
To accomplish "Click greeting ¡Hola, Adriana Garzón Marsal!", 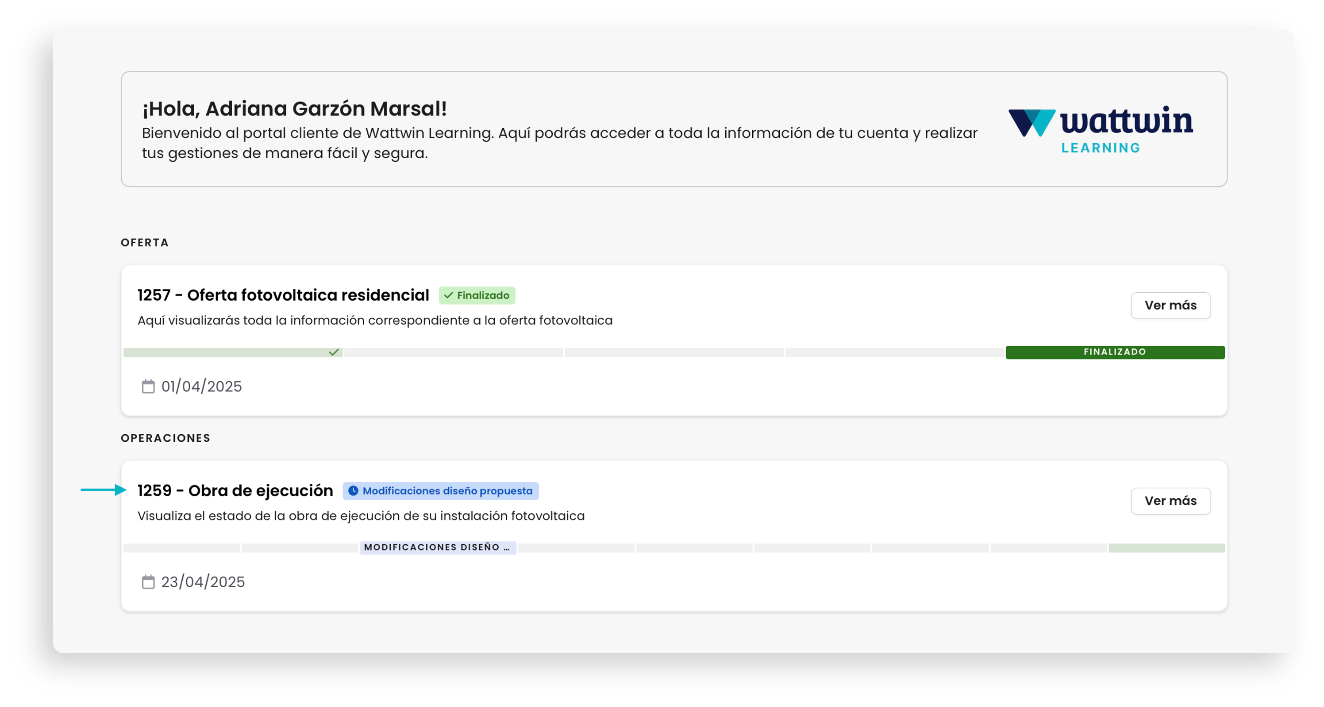I will click(295, 108).
